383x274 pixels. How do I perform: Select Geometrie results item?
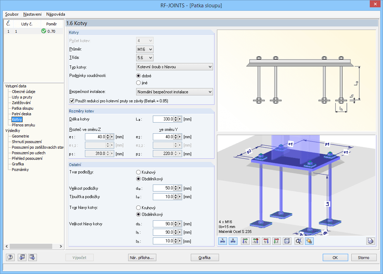21,136
